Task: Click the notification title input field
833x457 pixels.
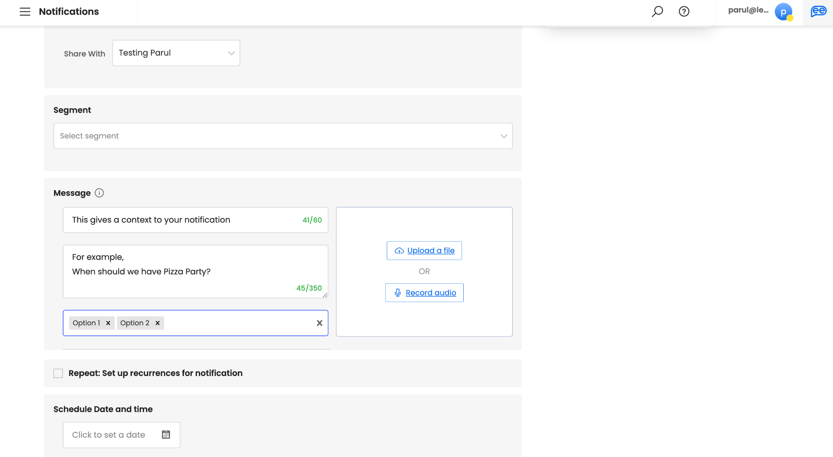Action: (183, 220)
